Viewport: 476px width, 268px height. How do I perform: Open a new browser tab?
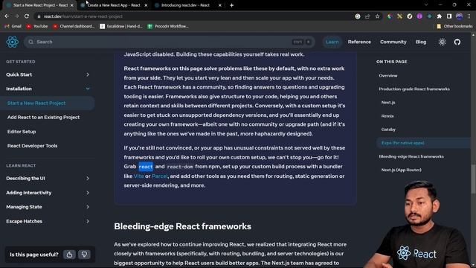point(231,5)
